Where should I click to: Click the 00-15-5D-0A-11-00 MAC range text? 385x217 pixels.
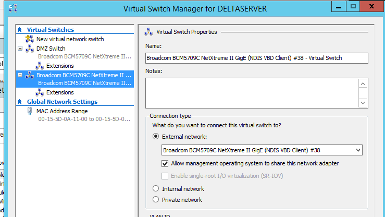point(84,119)
